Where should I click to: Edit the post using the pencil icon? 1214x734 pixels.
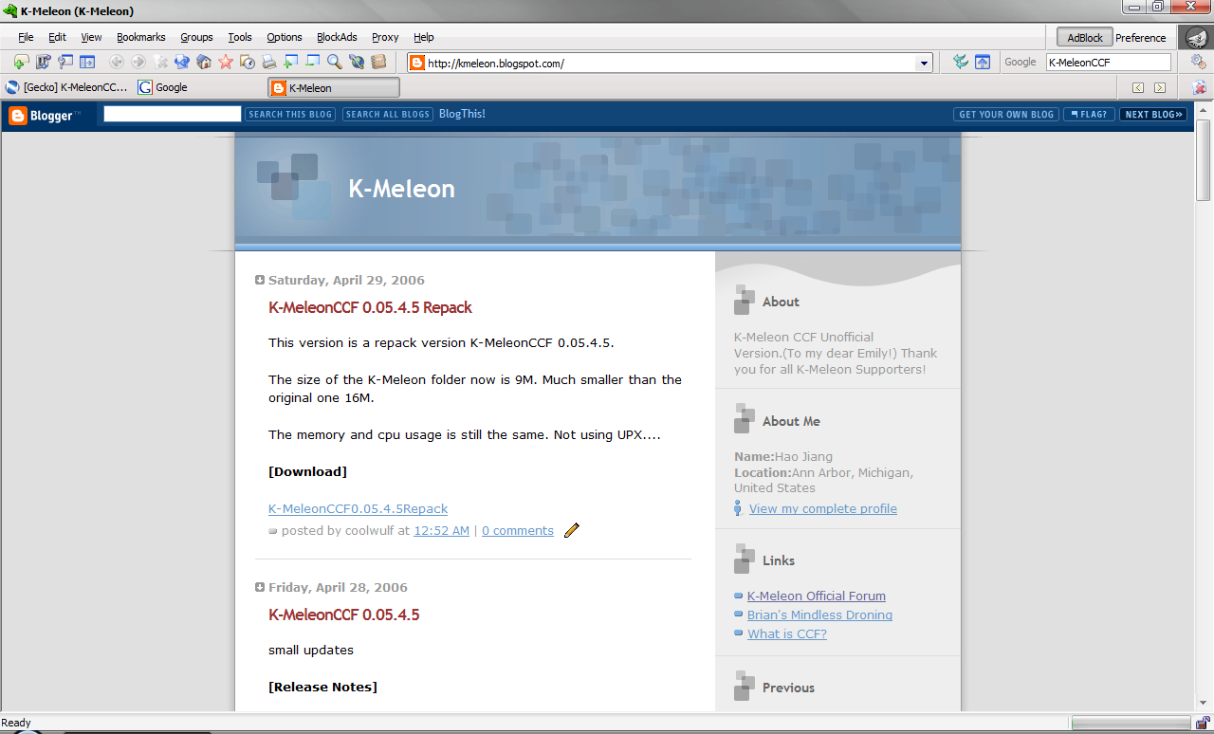coord(571,530)
